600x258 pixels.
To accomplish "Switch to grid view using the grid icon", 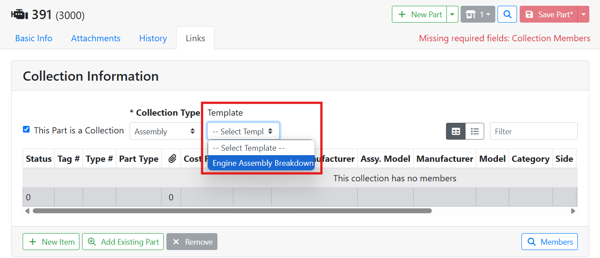I will [455, 131].
